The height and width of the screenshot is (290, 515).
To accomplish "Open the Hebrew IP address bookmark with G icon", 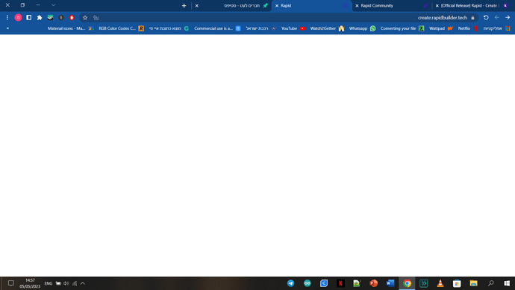I will [x=169, y=28].
